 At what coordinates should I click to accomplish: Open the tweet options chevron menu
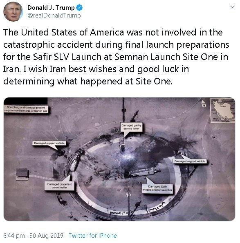click(232, 7)
